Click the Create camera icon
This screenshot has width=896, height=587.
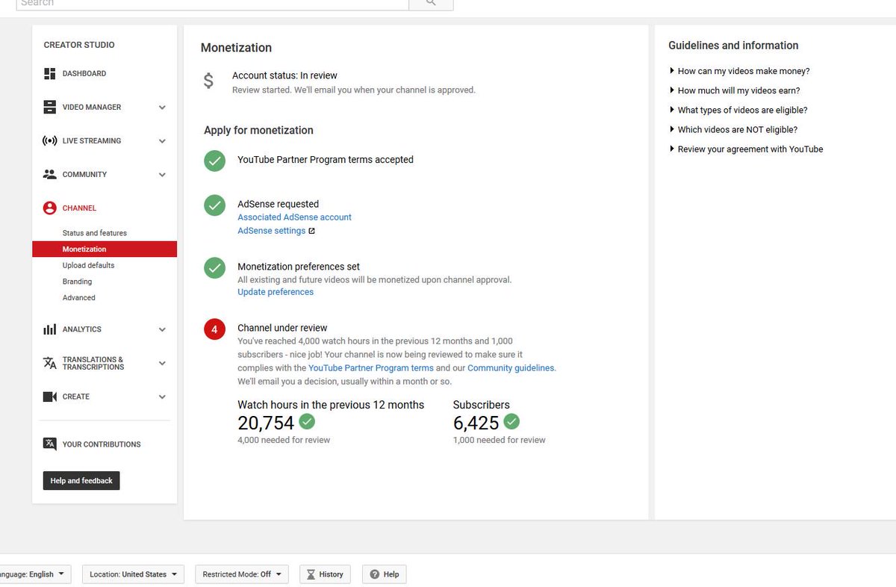(50, 397)
